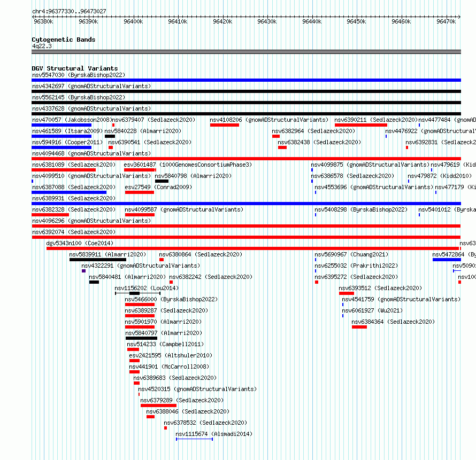Screen dimensions: 476x460
Task: Select nsv4553696 gnomAD variant label
Action: (x=374, y=187)
